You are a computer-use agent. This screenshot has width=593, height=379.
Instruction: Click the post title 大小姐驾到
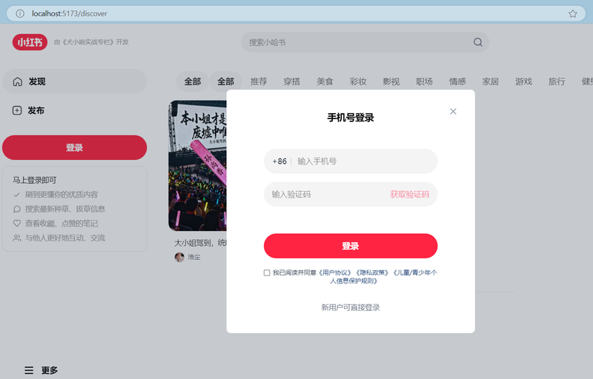(200, 243)
